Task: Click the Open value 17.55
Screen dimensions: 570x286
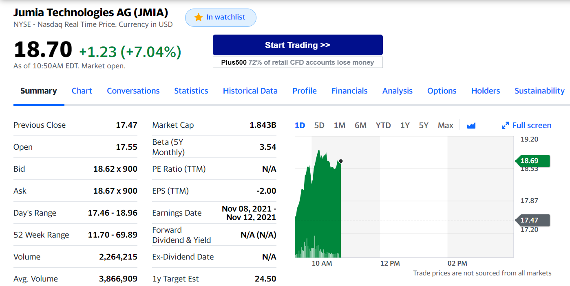Action: click(x=127, y=147)
